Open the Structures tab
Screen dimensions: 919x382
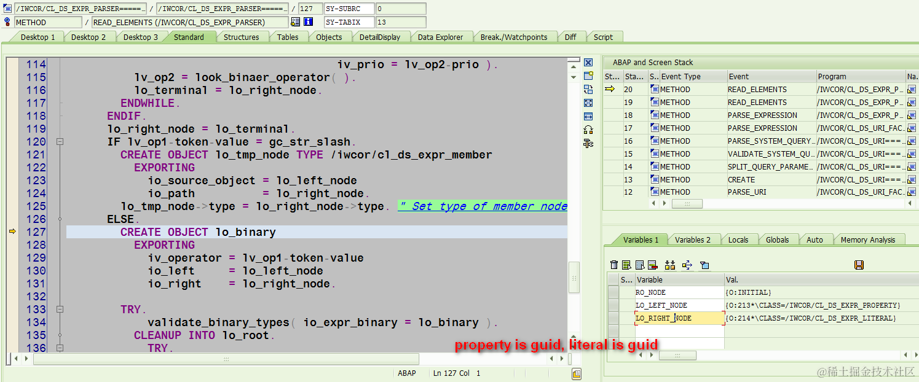click(241, 37)
